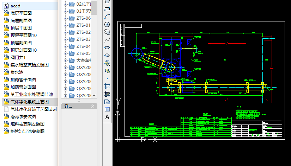Image resolution: width=291 pixels, height=166 pixels.
Task: Expand the 03工艺 folder tree node
Action: tap(65, 11)
